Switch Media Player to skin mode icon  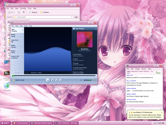click(94, 80)
